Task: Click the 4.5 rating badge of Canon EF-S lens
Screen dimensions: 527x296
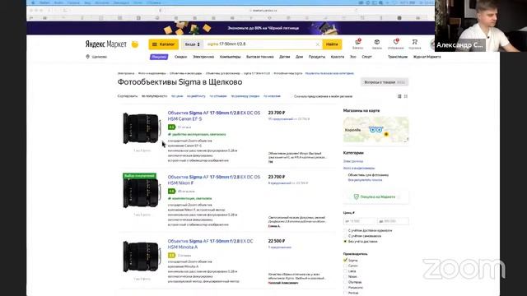Action: pos(171,127)
